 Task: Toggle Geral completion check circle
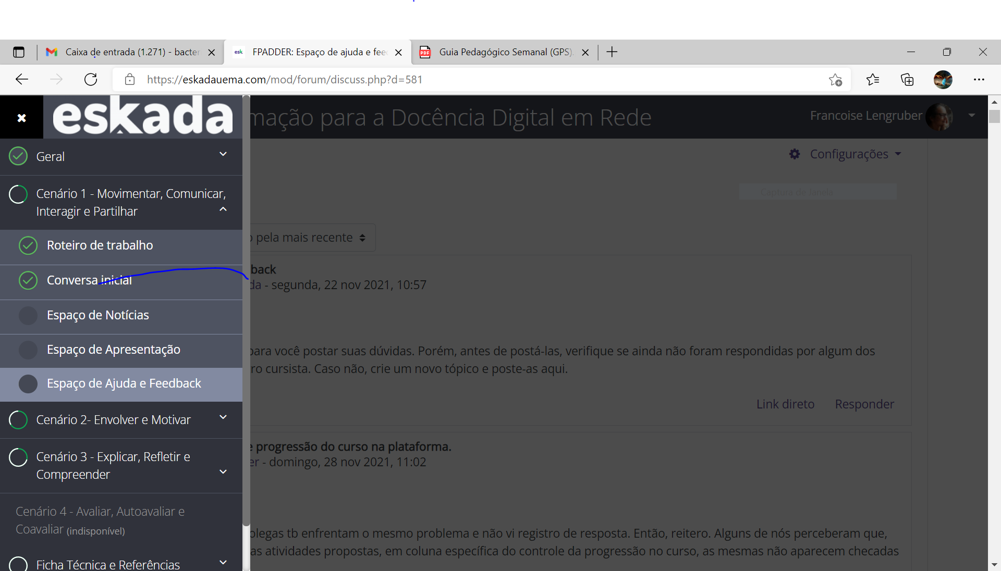pos(18,156)
